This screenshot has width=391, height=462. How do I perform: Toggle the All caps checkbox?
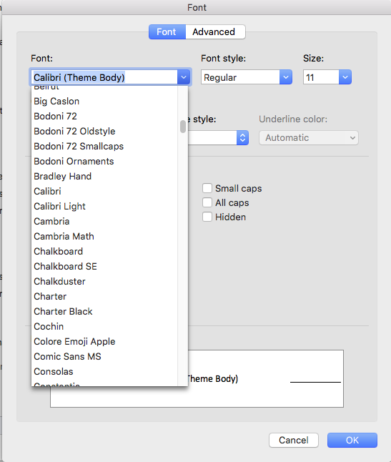coord(207,202)
